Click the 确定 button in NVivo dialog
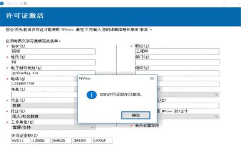 pyautogui.click(x=136, y=115)
